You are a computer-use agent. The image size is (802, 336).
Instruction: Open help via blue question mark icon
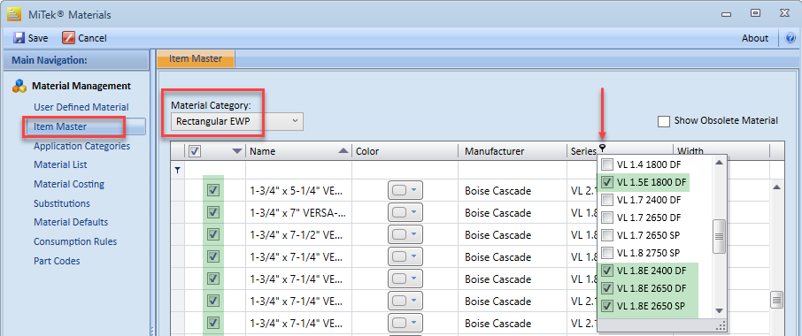[x=790, y=38]
